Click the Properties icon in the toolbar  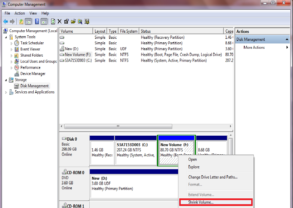[x=66, y=21]
